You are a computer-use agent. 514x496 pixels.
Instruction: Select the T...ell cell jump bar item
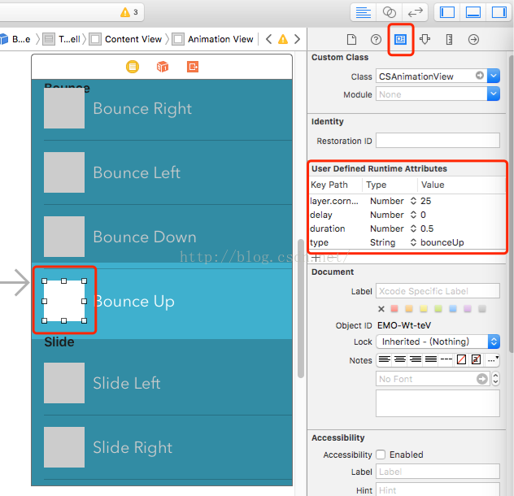tap(62, 39)
